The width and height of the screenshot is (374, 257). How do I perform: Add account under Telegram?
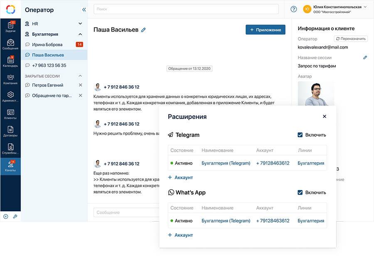(x=180, y=177)
